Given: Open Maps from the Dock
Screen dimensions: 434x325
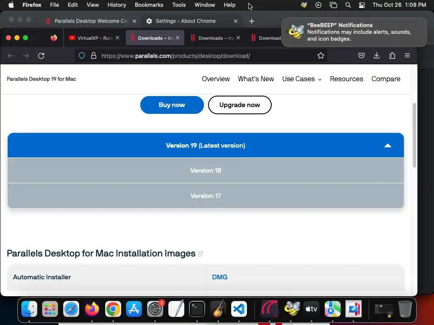Looking at the screenshot, I should [x=332, y=308].
